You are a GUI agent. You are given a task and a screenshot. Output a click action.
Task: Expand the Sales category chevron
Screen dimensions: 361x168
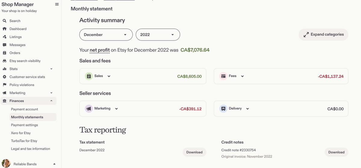(x=109, y=76)
